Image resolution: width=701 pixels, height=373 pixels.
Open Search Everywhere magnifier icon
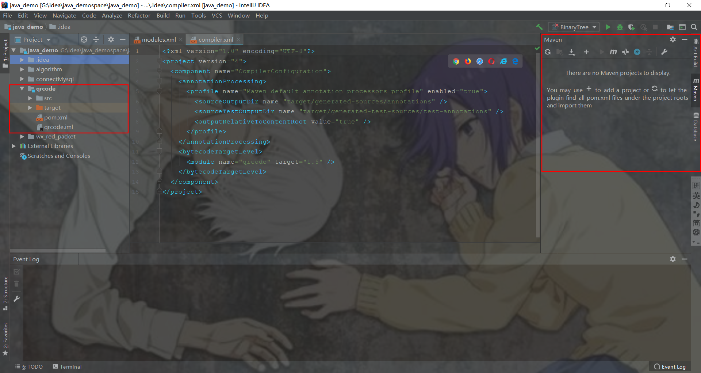(694, 27)
